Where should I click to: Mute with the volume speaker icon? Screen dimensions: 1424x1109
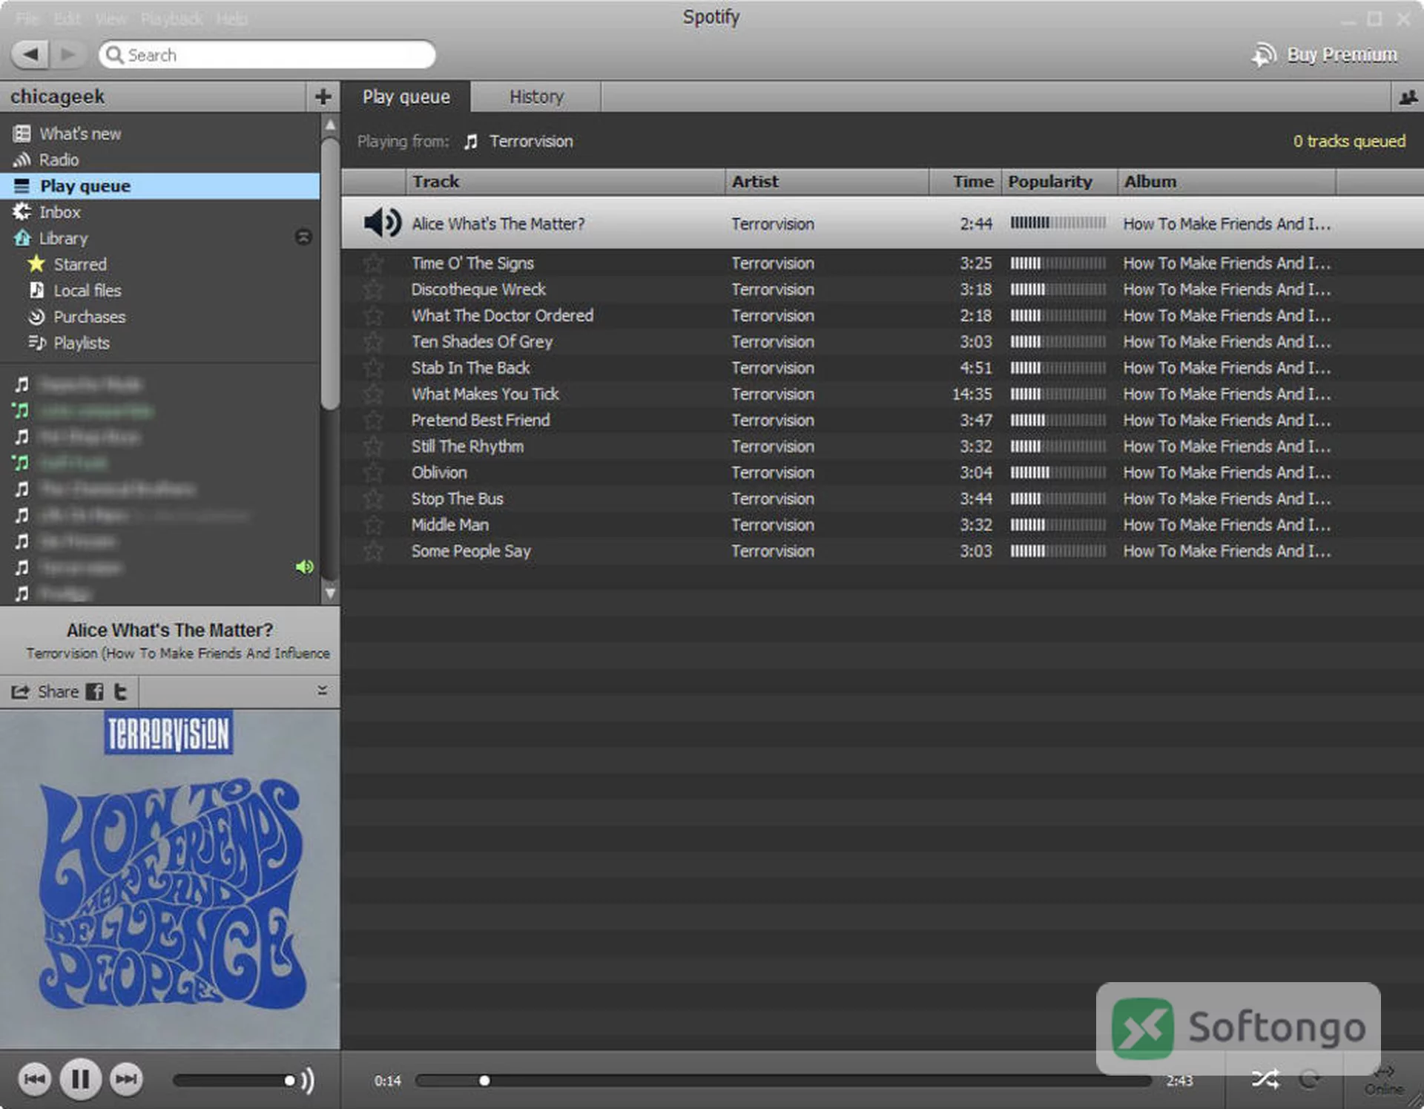coord(308,1080)
